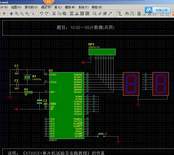
Task: Click the block move icon
Action: 77,13
